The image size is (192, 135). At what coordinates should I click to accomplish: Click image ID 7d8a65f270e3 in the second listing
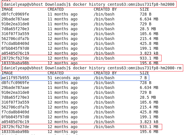click(x=15, y=97)
